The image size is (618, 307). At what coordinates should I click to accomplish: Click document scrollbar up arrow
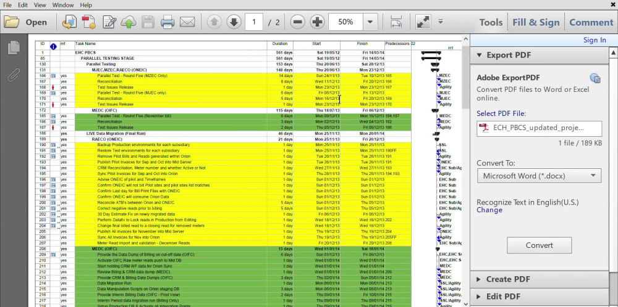tap(465, 39)
